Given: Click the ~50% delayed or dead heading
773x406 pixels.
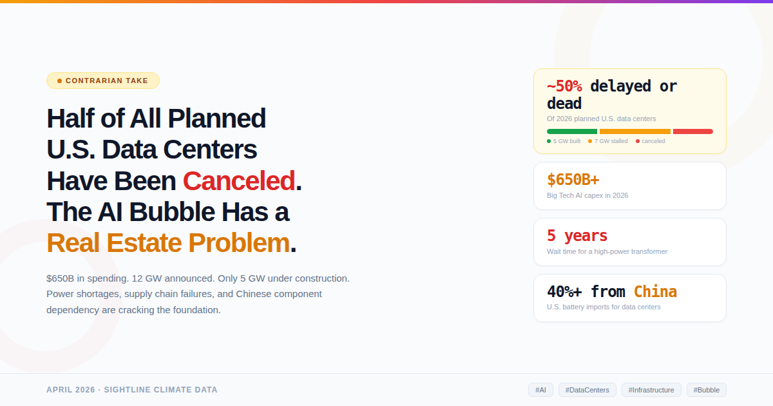Looking at the screenshot, I should tap(612, 95).
